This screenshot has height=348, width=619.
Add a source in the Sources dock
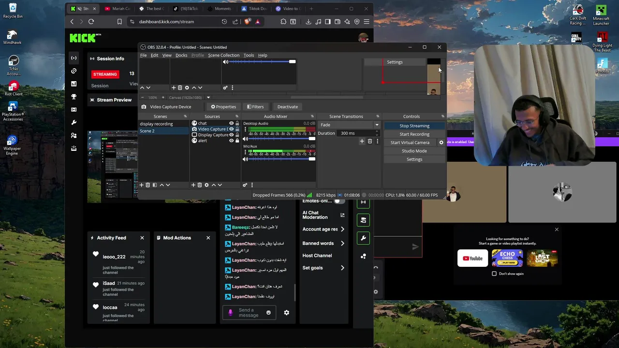click(193, 185)
